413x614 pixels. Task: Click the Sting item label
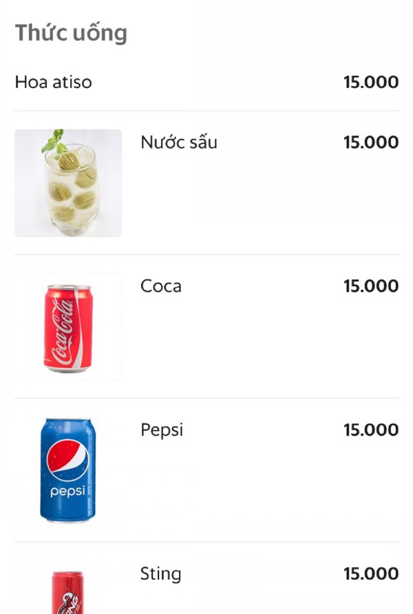[x=159, y=573]
